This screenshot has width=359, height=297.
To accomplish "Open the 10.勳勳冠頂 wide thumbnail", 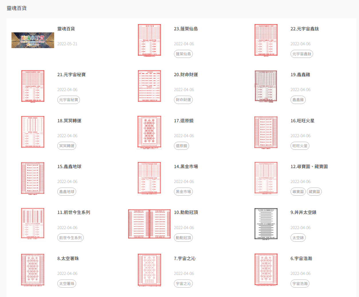I will click(x=149, y=224).
